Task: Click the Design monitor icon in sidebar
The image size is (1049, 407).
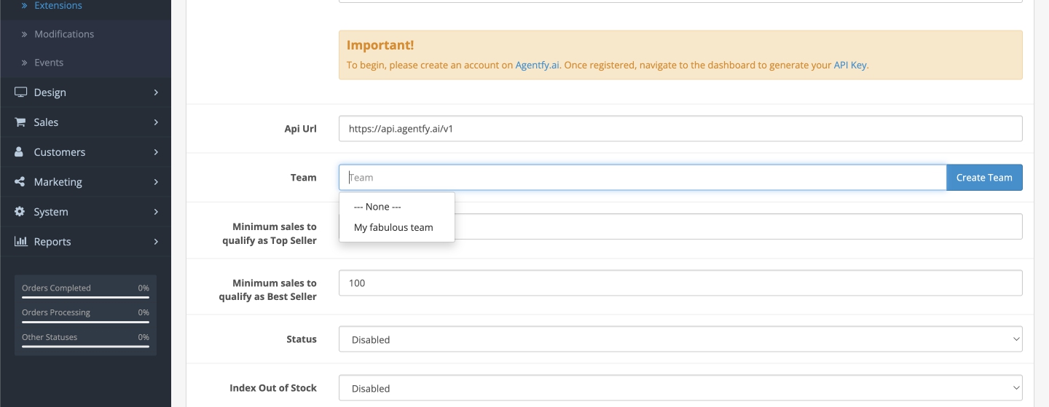Action: [20, 92]
